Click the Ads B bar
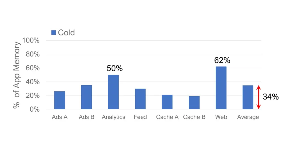This screenshot has width=282, height=158. point(86,97)
